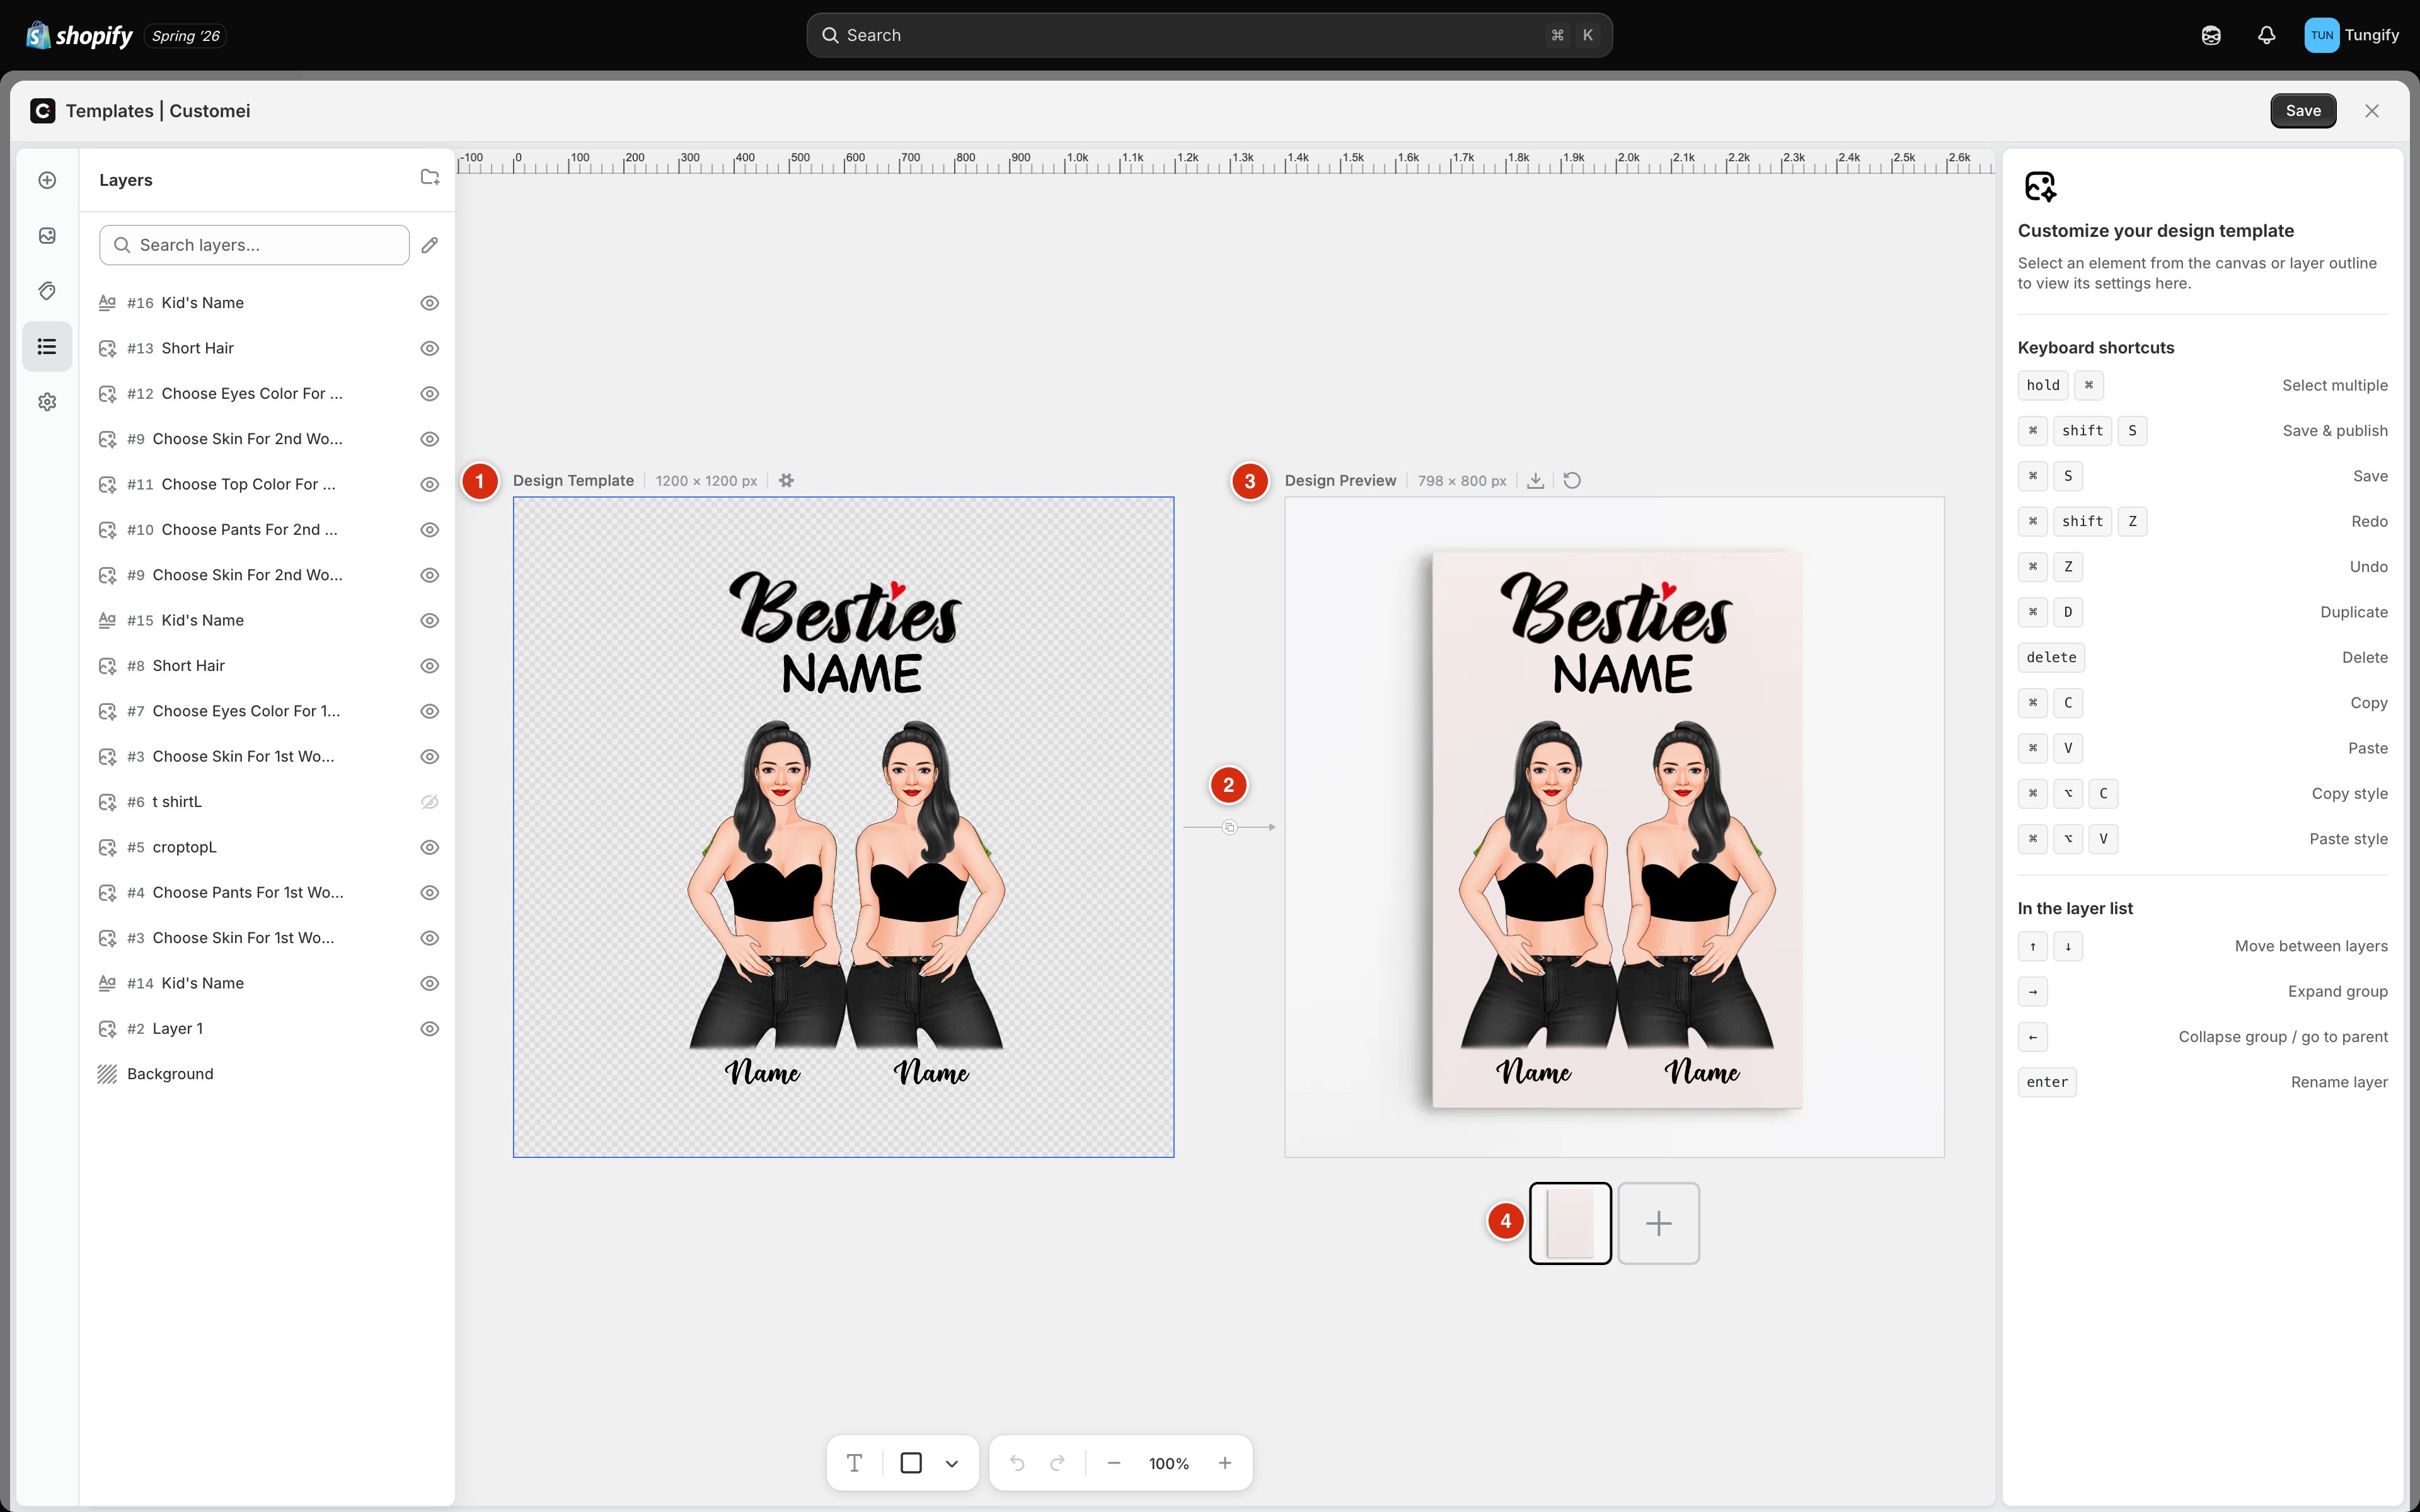Click the Design Template label
The height and width of the screenshot is (1512, 2420).
pos(573,481)
